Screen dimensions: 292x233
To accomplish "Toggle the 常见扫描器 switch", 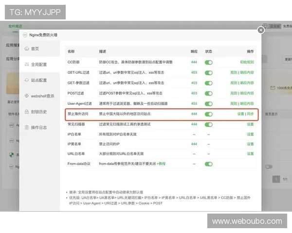I will (x=209, y=124).
